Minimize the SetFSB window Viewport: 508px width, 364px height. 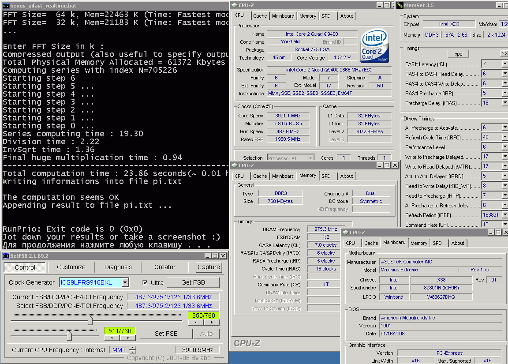click(x=208, y=256)
